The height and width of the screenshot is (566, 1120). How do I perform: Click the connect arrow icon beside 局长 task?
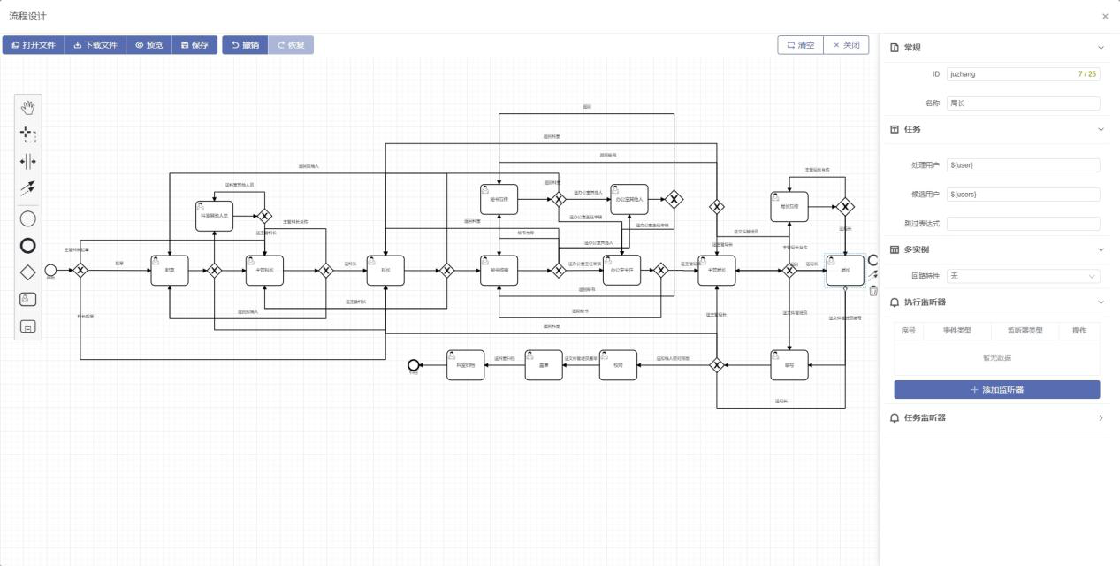point(873,274)
